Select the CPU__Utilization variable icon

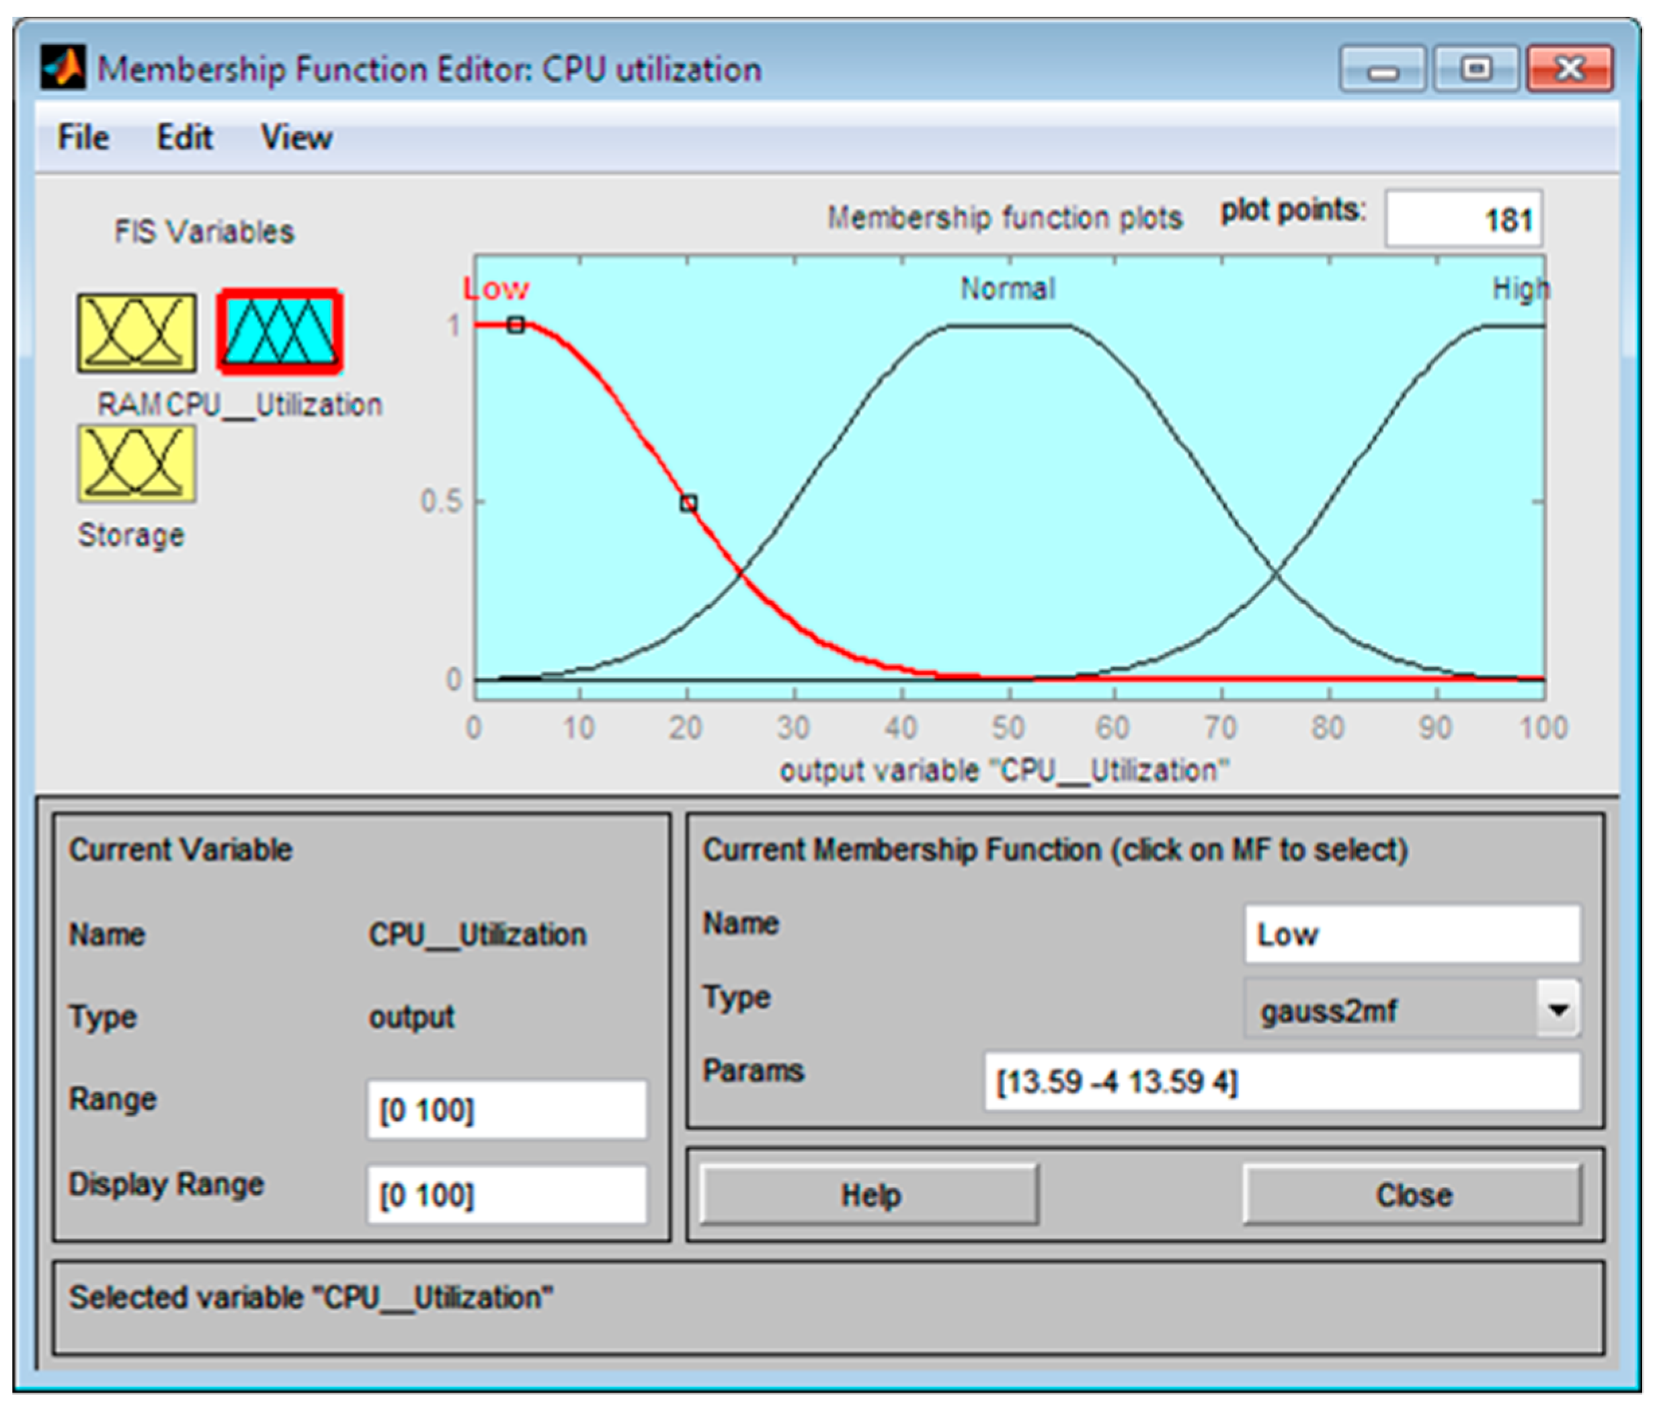pos(280,332)
